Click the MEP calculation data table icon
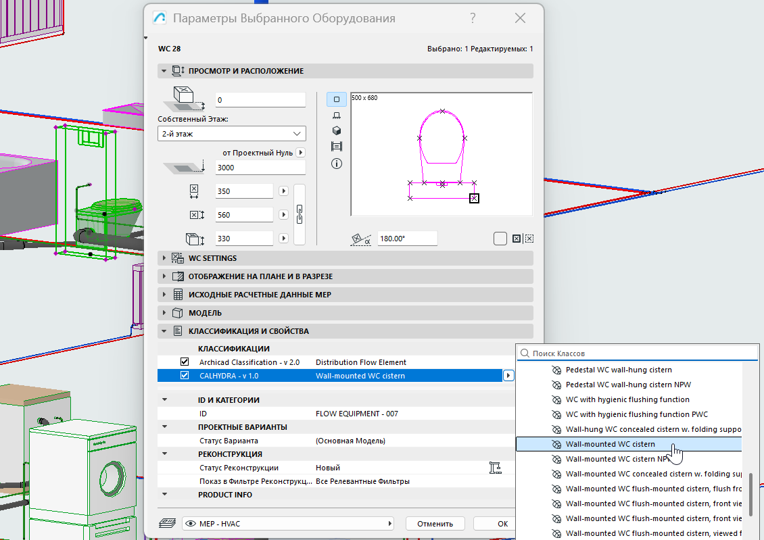The height and width of the screenshot is (540, 764). 178,295
